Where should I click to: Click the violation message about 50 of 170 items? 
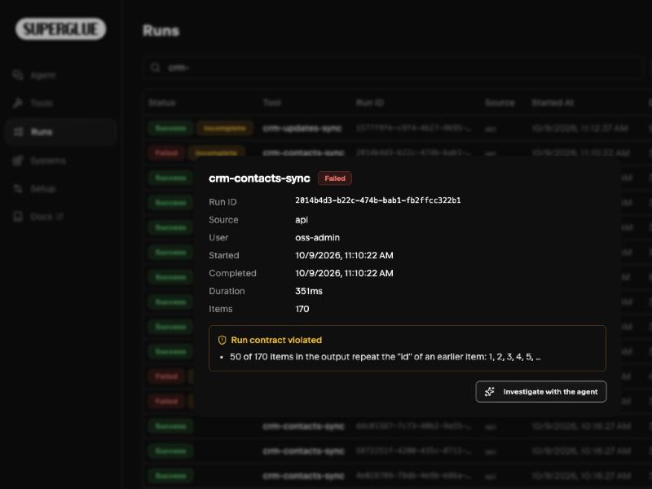(385, 357)
